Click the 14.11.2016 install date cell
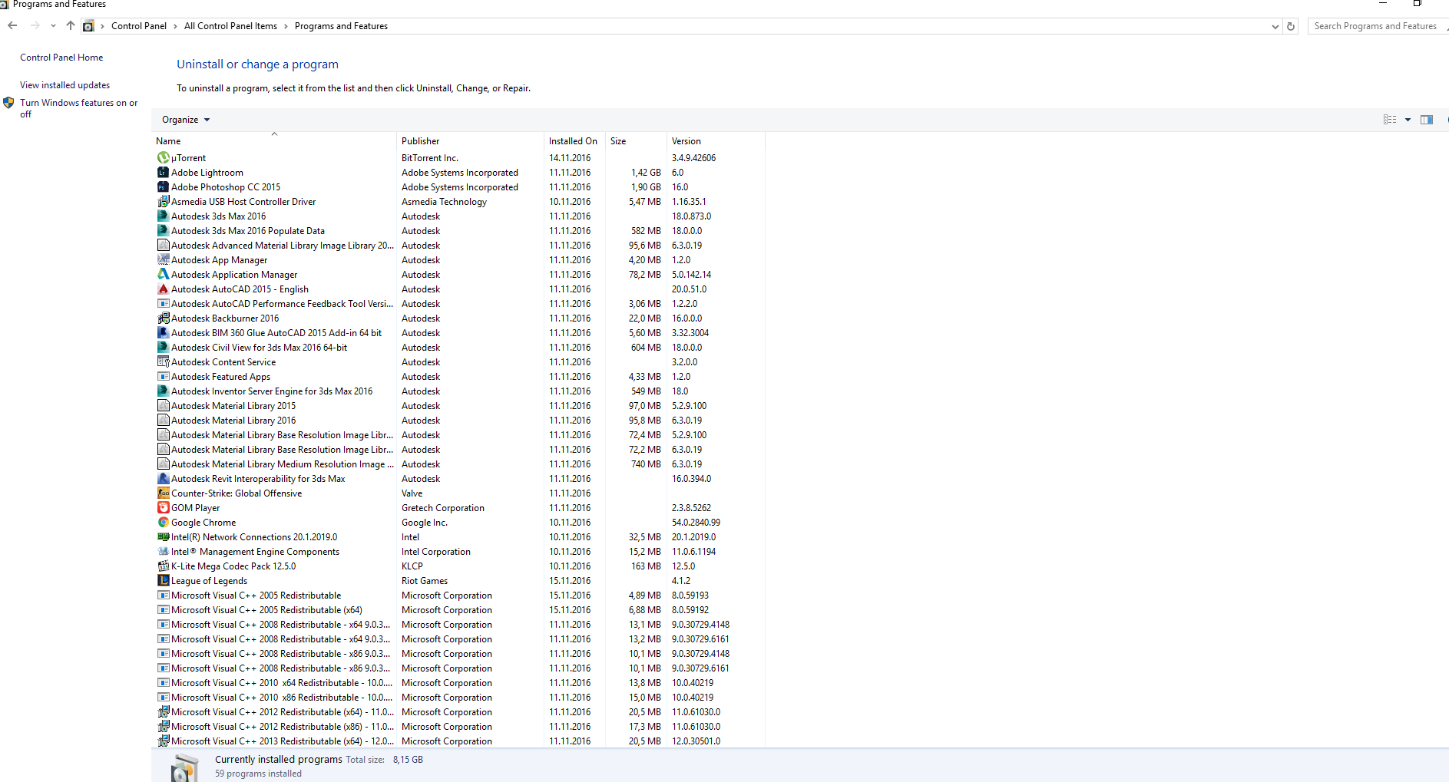This screenshot has width=1449, height=782. point(570,158)
